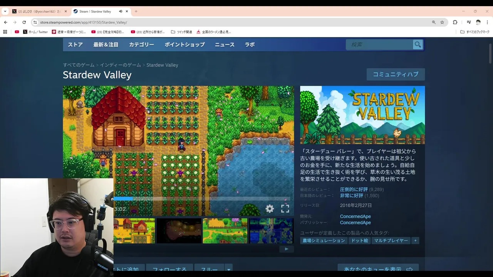
Task: Open the ホーム / Twitter bookmark
Action: coord(35,32)
